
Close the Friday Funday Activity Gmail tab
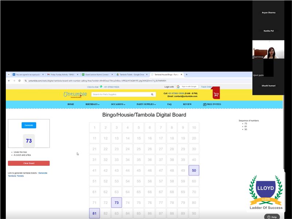pos(78,74)
